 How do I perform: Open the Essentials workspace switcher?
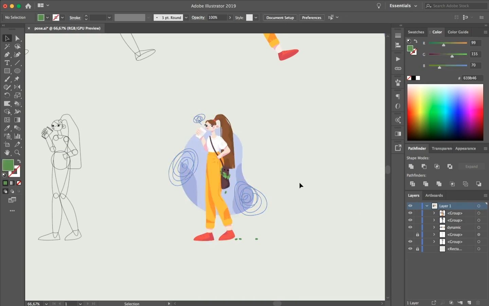[x=403, y=6]
